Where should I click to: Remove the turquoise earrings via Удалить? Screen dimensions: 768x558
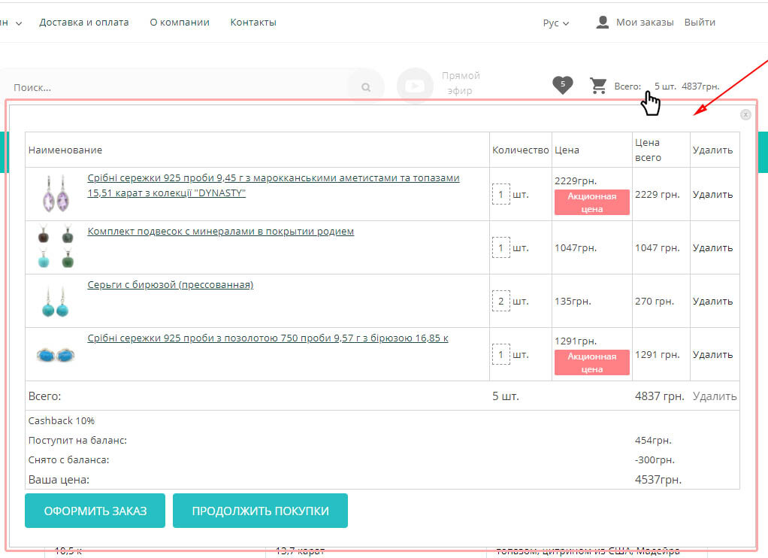tap(712, 301)
